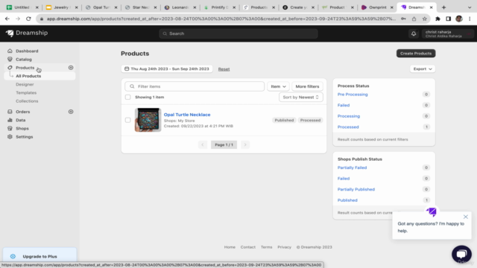Open the Terms footer link
The image size is (477, 268).
click(267, 247)
